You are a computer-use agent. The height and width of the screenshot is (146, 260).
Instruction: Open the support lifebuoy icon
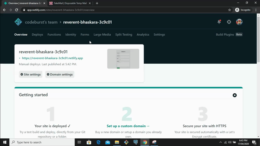[229, 22]
